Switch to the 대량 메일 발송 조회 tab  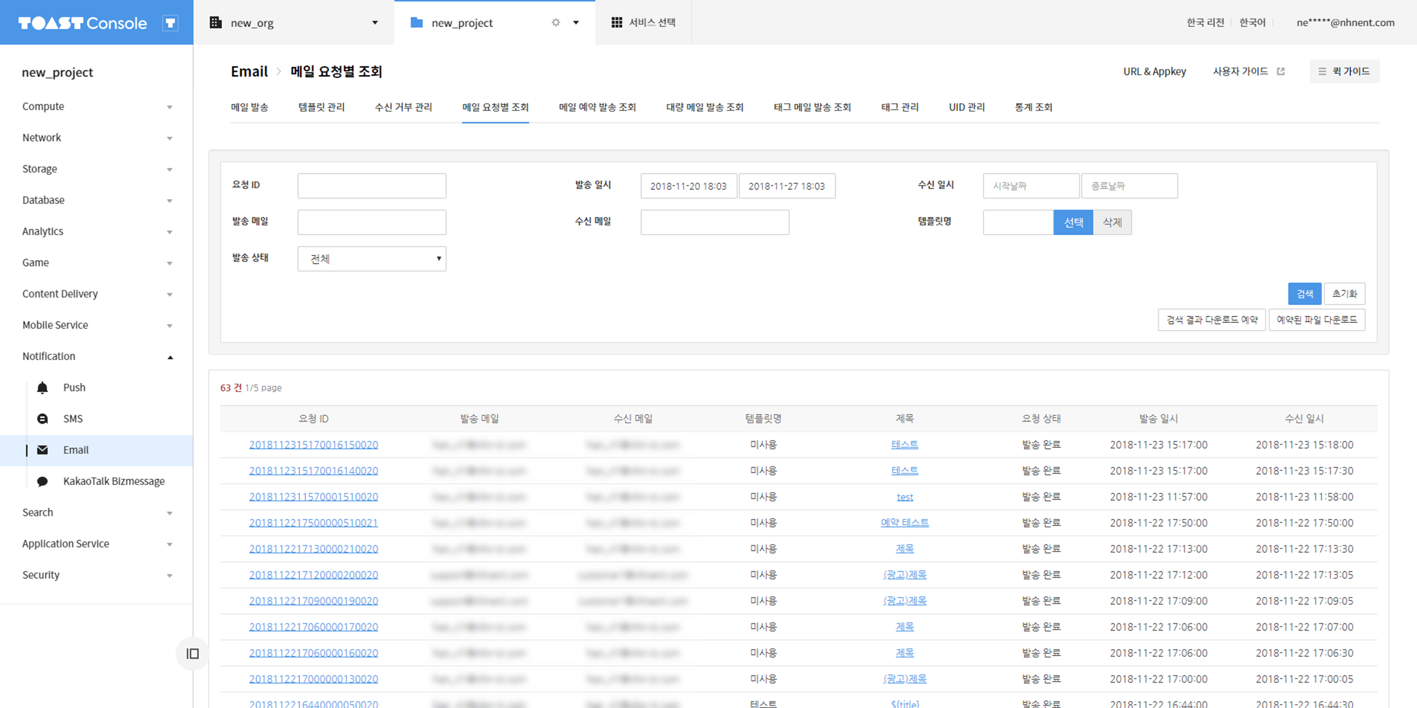[705, 107]
